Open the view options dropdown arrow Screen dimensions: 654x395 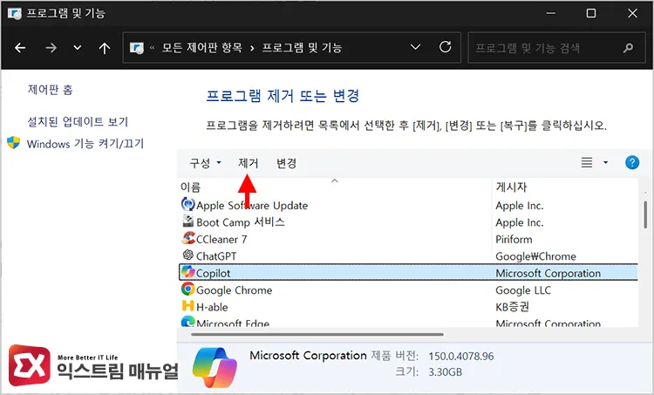coord(606,162)
